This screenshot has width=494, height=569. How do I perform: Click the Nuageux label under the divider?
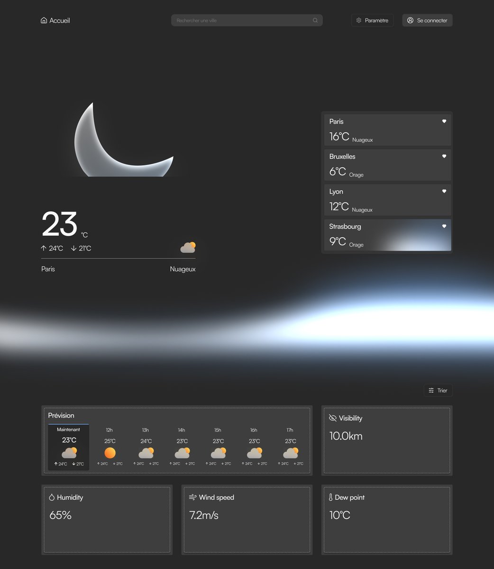183,269
